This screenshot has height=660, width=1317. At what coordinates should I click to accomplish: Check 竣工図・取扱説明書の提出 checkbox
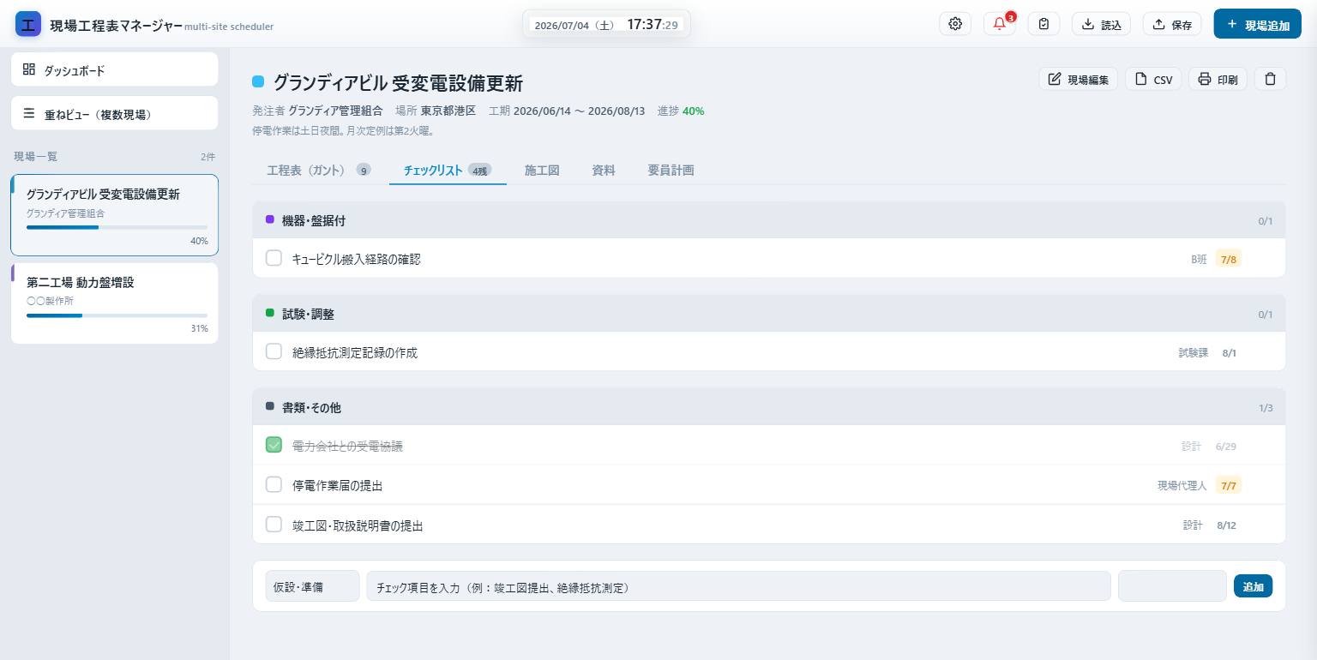click(x=274, y=524)
